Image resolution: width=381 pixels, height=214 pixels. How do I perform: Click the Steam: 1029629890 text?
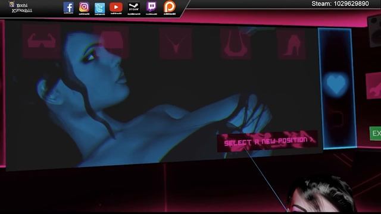pos(340,4)
